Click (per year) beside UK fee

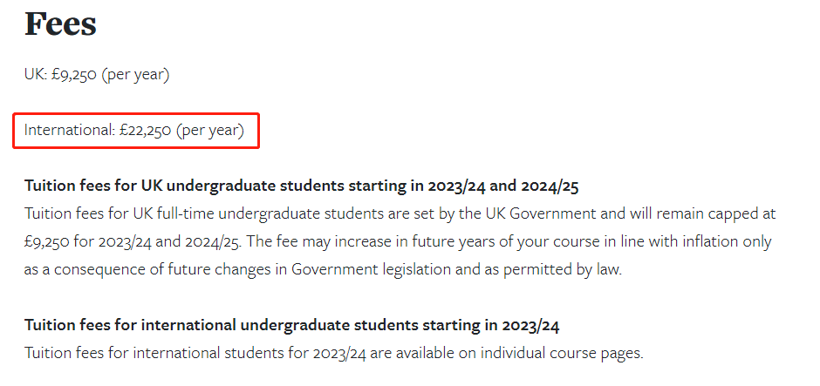[135, 75]
